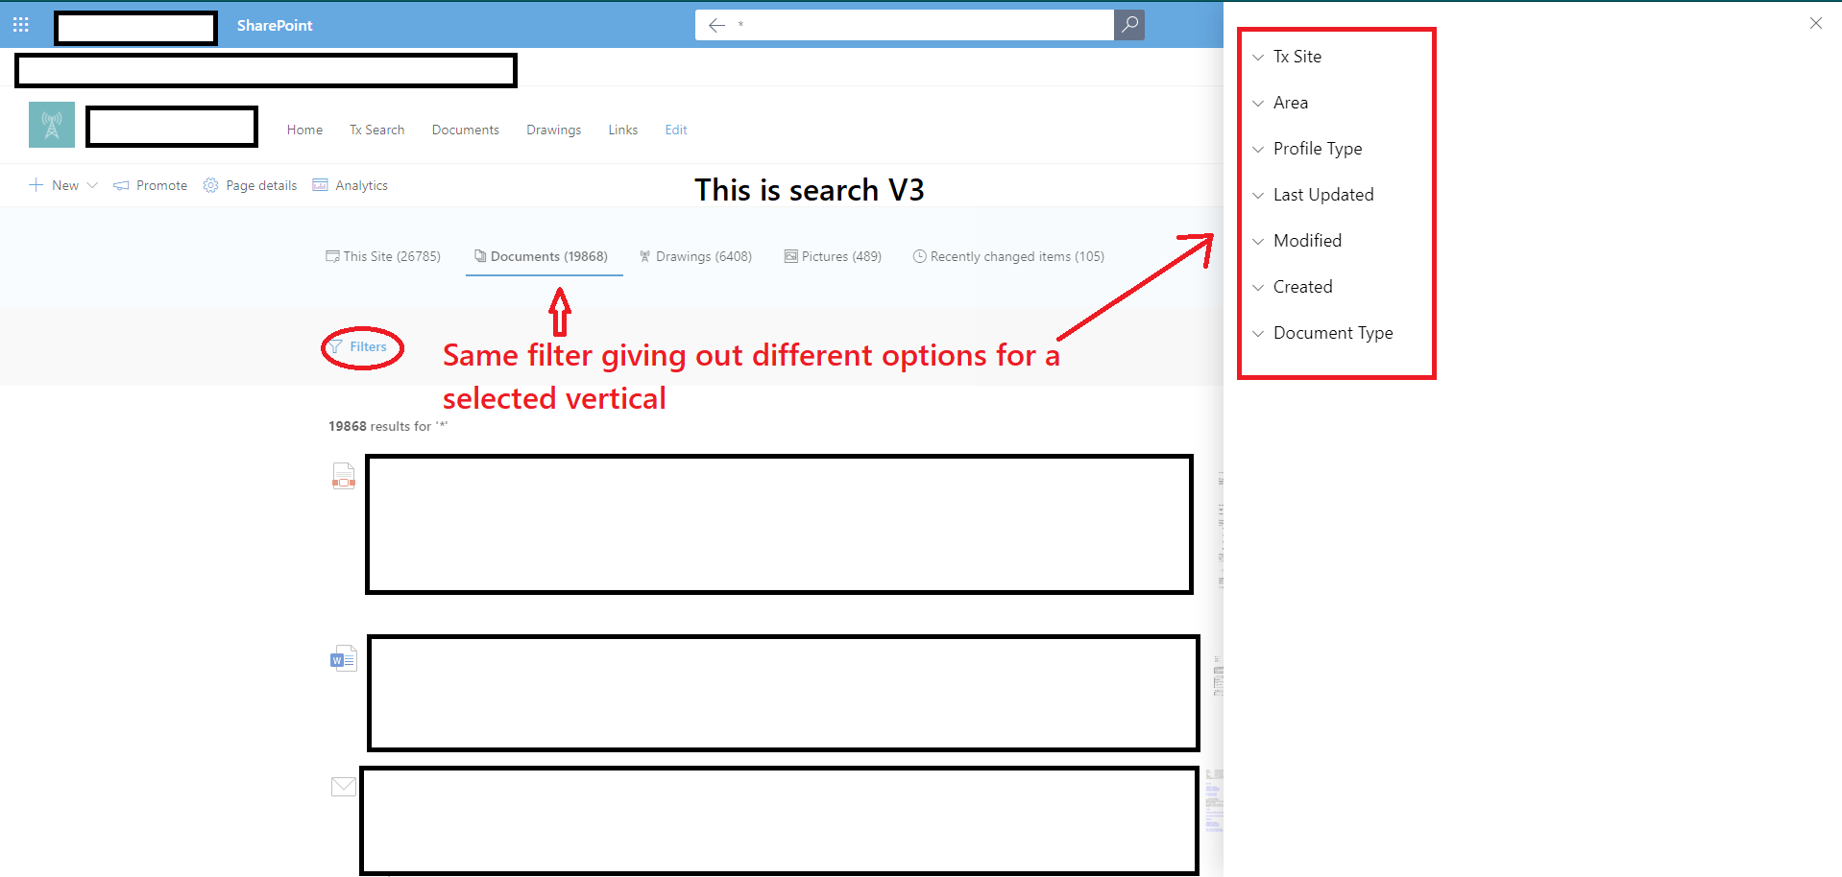The width and height of the screenshot is (1842, 877).
Task: Select the This Site results tab
Action: tap(383, 256)
